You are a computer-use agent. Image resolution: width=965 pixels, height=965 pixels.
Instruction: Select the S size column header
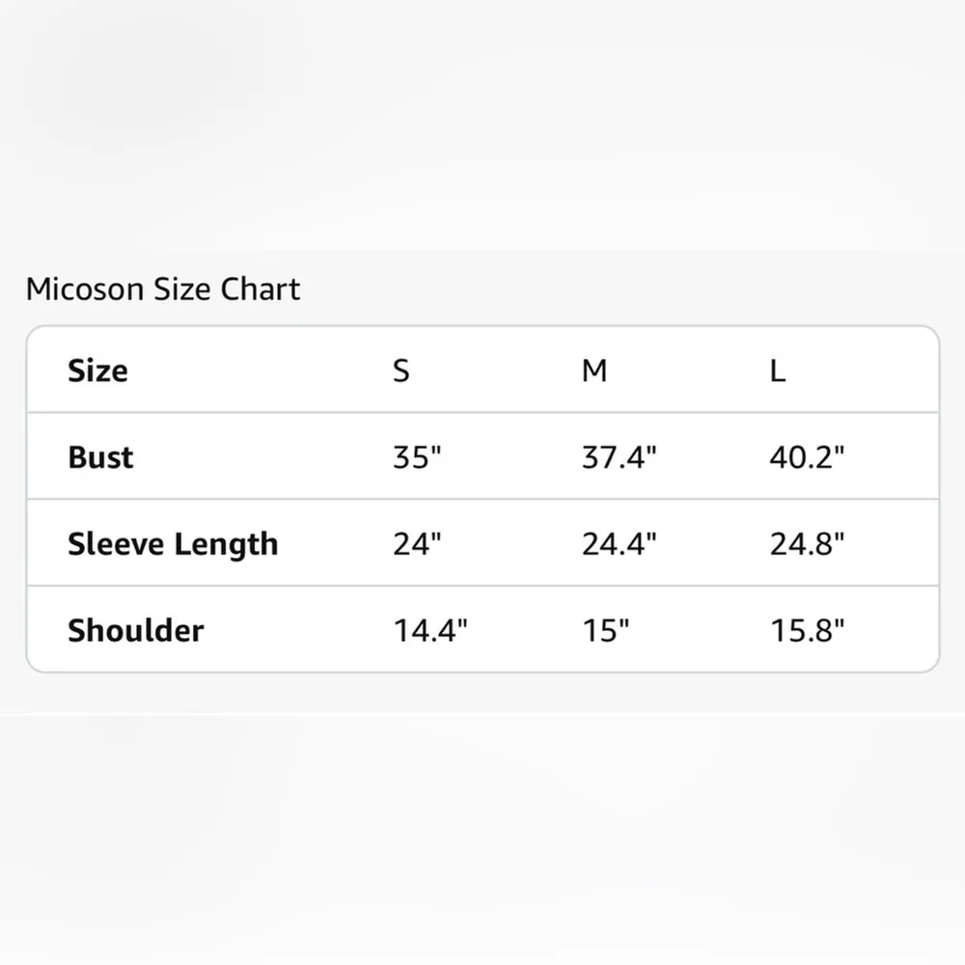tap(401, 371)
